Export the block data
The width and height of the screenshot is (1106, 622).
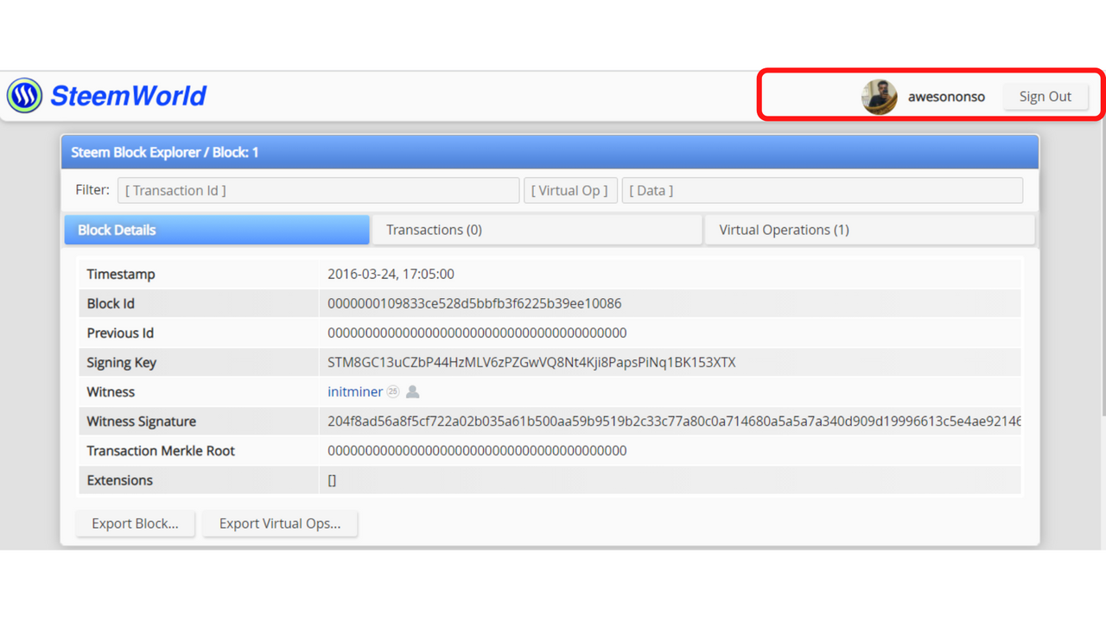pyautogui.click(x=135, y=524)
